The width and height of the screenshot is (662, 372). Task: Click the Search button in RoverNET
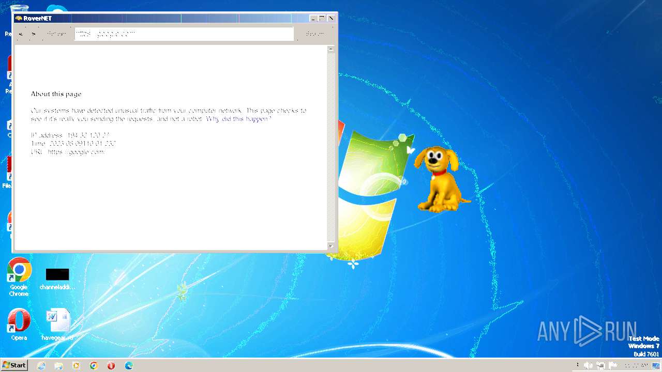(x=315, y=34)
